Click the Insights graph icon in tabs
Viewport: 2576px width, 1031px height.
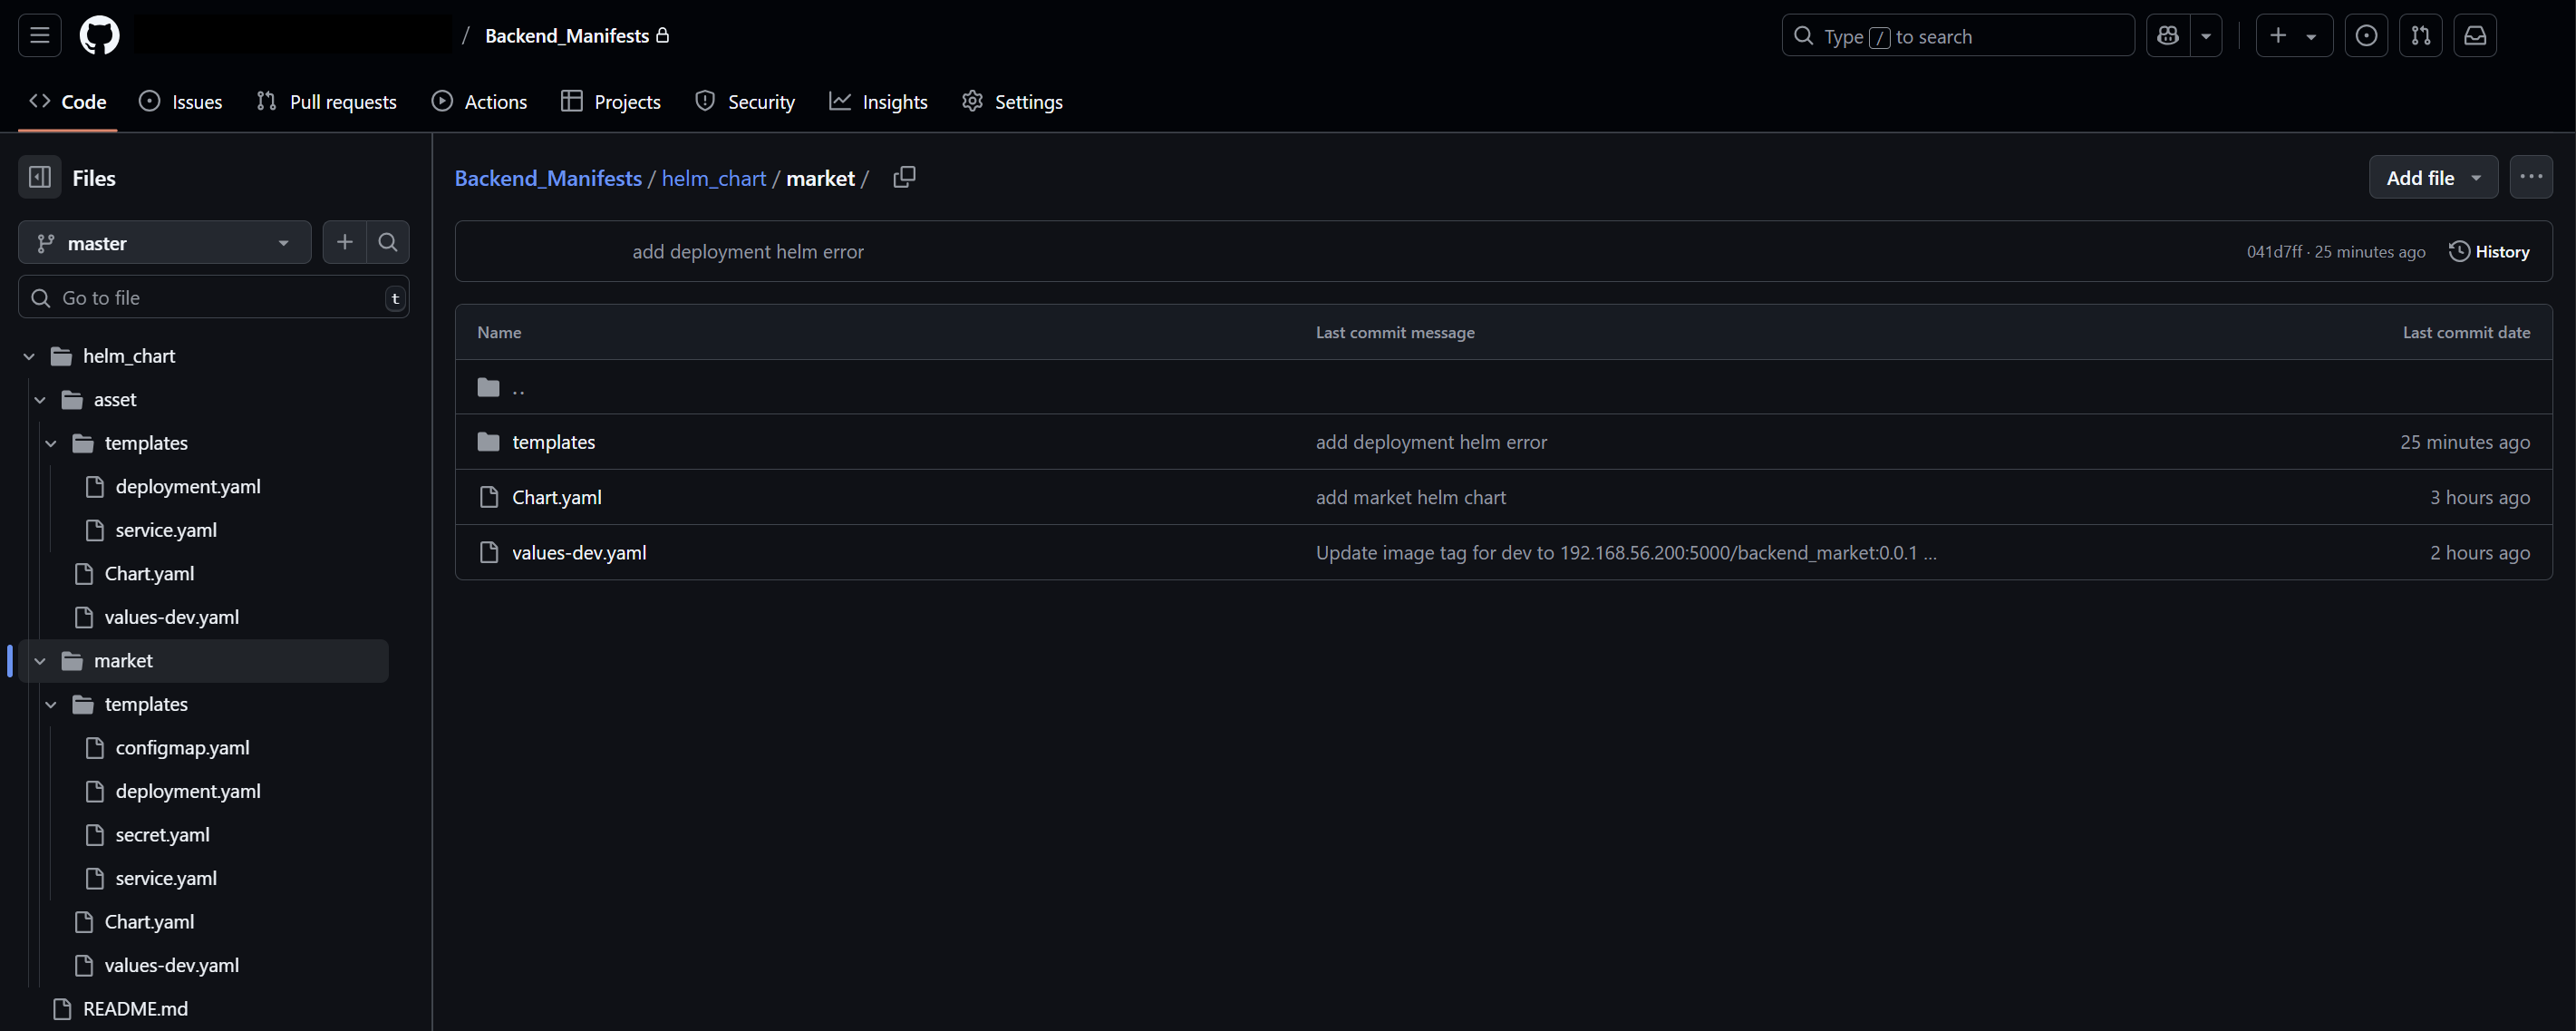[840, 101]
